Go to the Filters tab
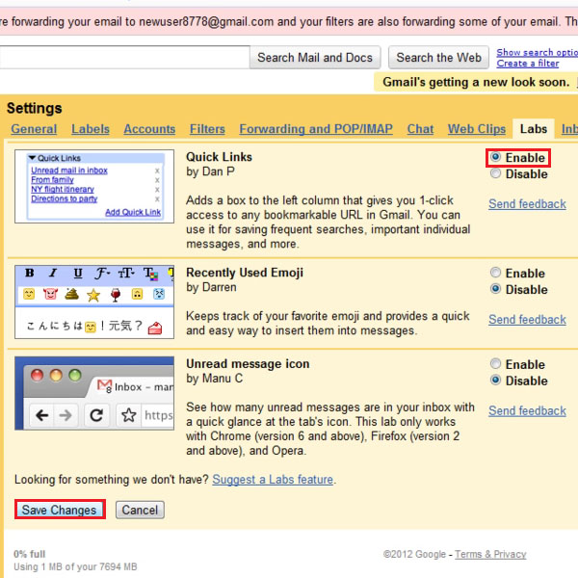 coord(207,129)
